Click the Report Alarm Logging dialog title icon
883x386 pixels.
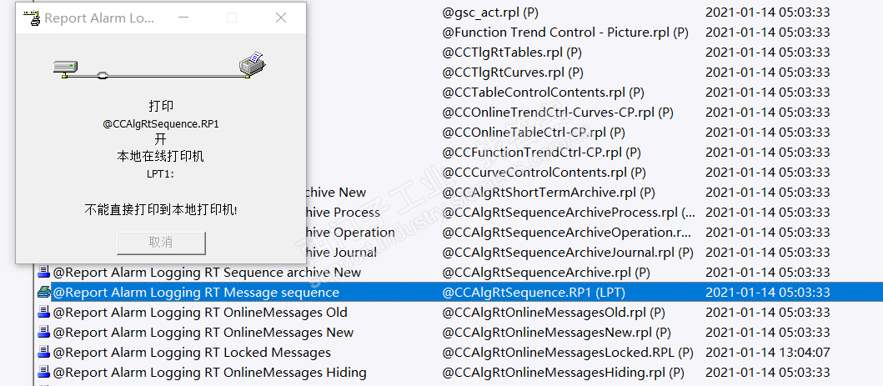click(32, 18)
